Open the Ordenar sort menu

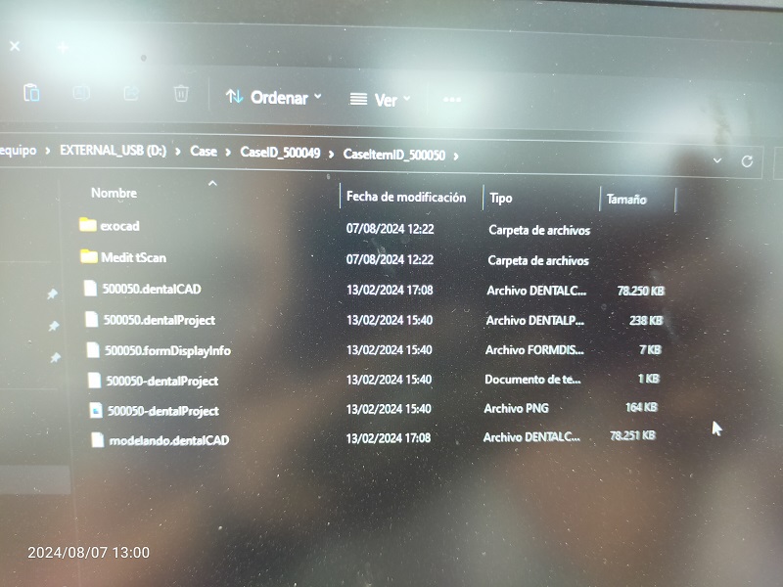pyautogui.click(x=274, y=97)
